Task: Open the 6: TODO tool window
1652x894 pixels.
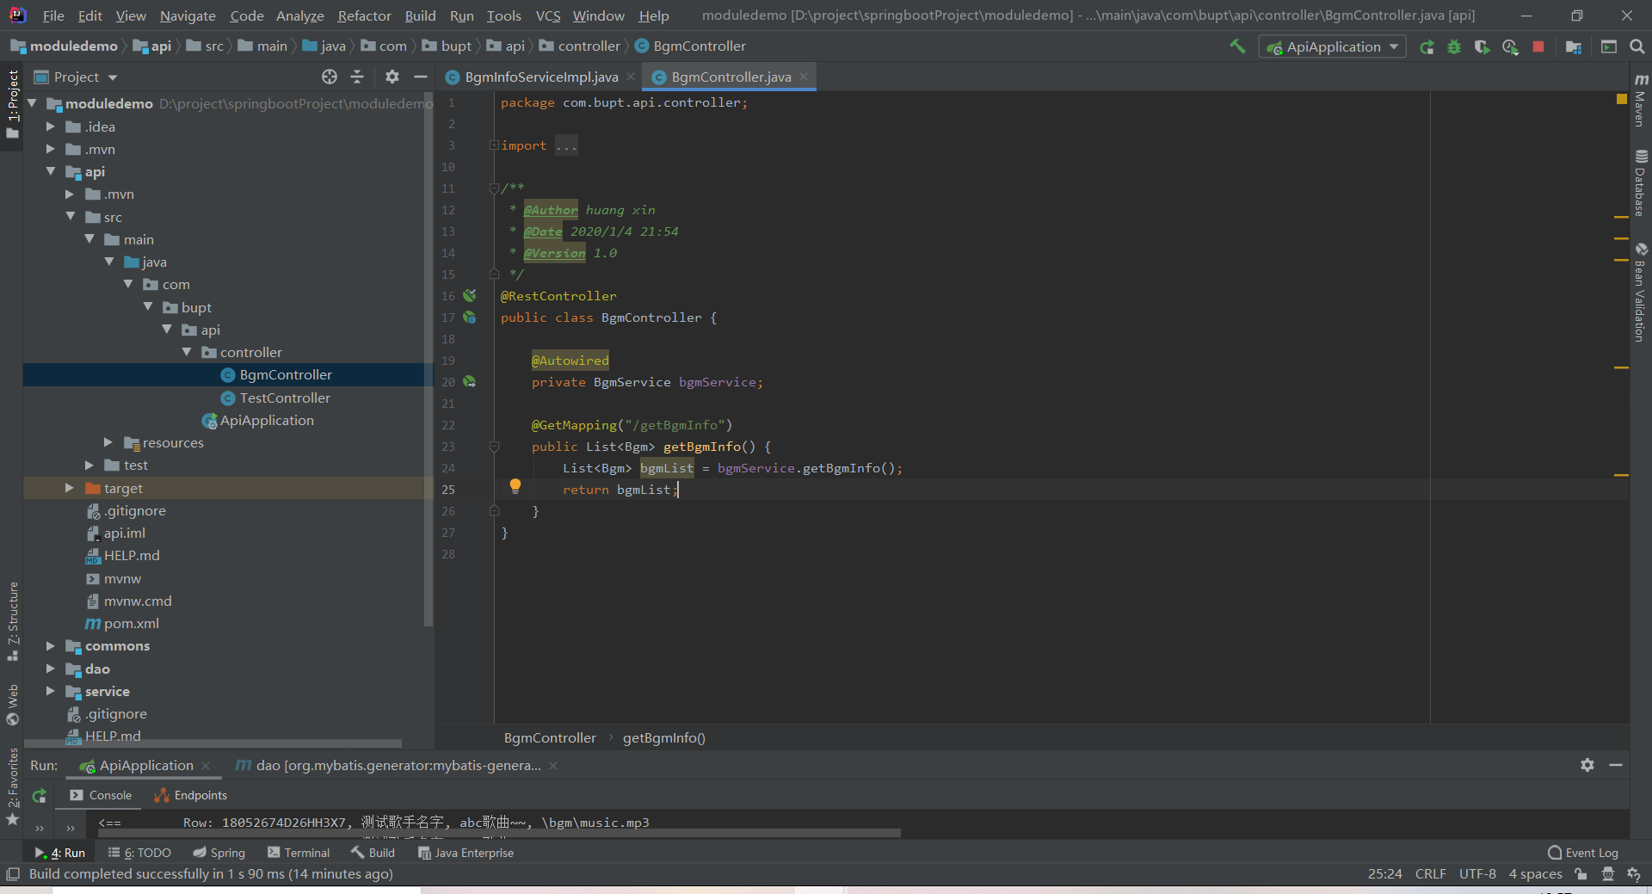Action: [x=139, y=853]
